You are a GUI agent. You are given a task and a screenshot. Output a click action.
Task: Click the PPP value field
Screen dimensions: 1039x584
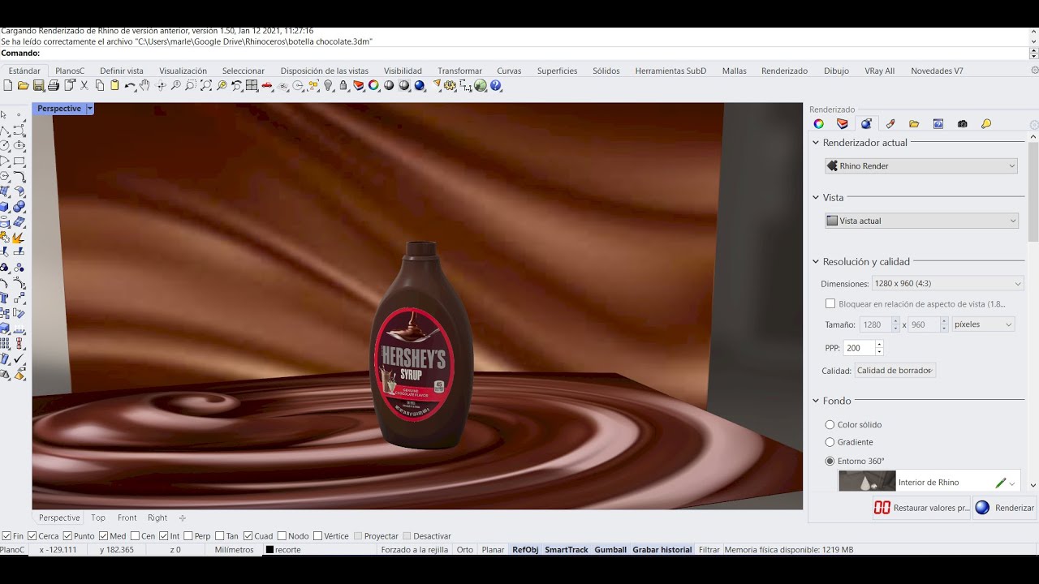tap(859, 348)
